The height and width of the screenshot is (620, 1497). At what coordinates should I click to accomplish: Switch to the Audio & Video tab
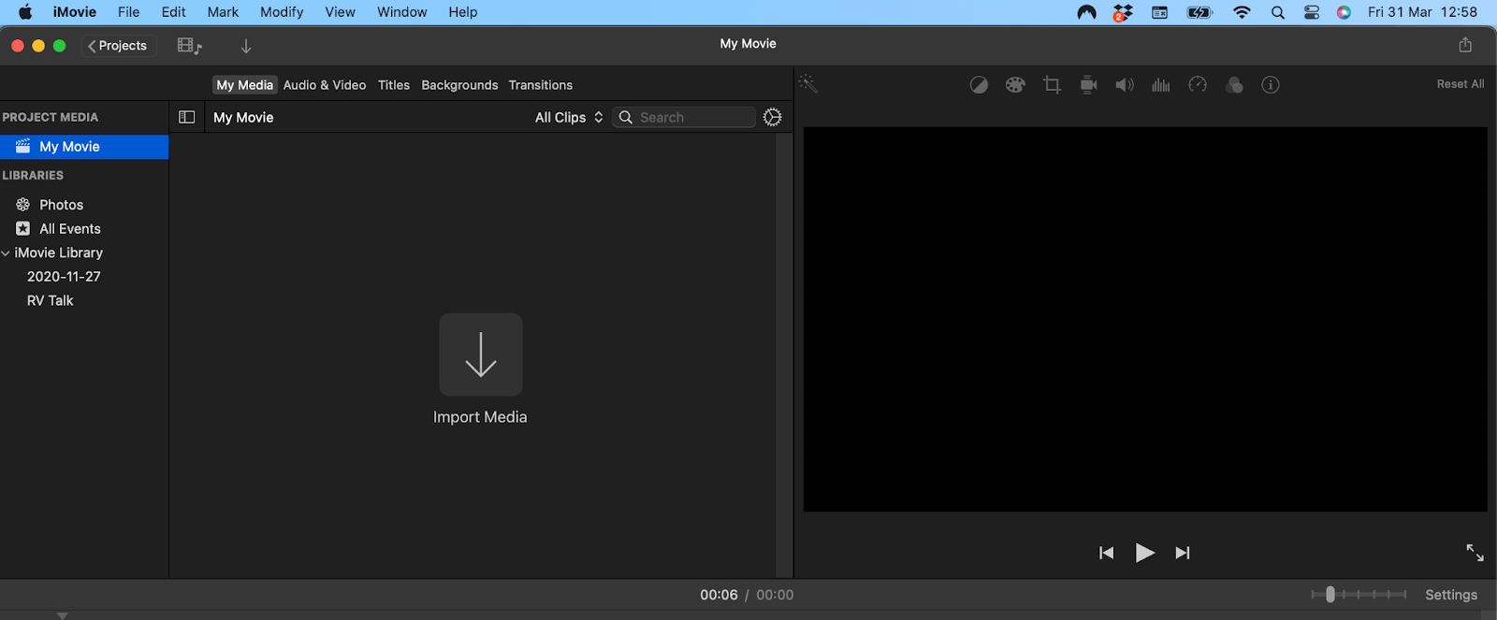click(325, 85)
